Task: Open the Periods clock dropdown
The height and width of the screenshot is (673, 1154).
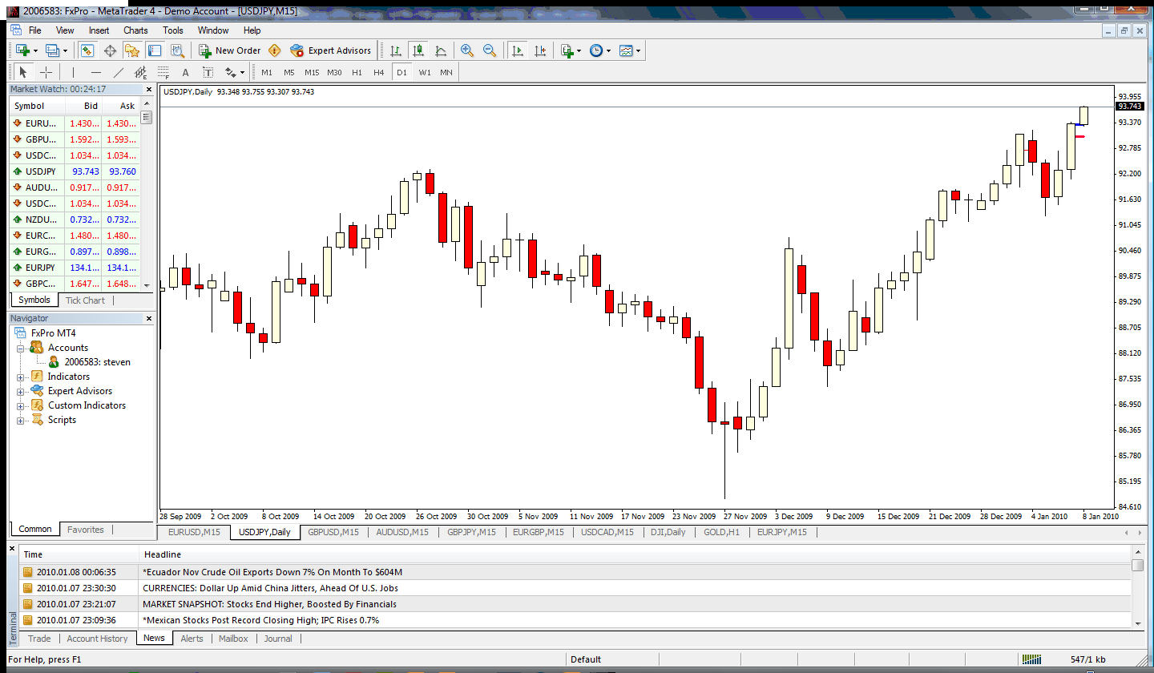Action: [600, 50]
